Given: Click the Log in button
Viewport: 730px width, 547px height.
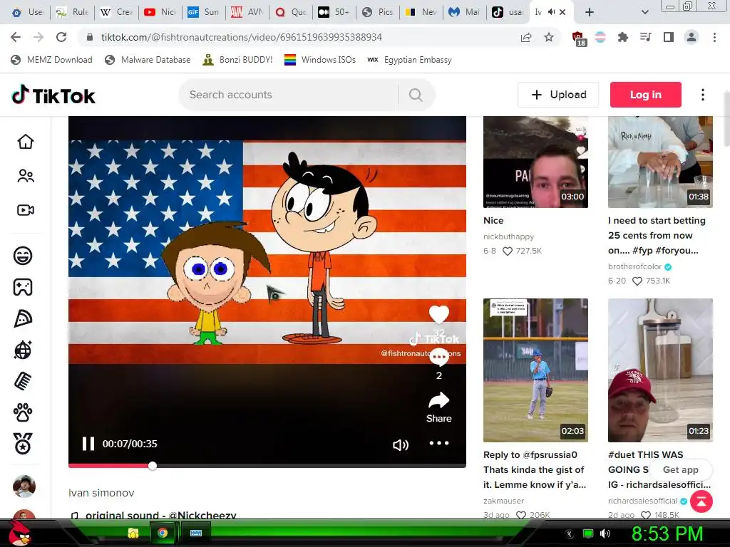Looking at the screenshot, I should 646,95.
